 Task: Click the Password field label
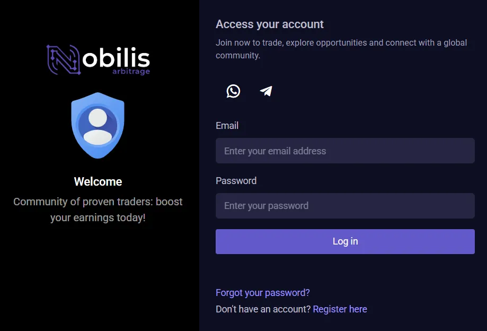coord(236,181)
